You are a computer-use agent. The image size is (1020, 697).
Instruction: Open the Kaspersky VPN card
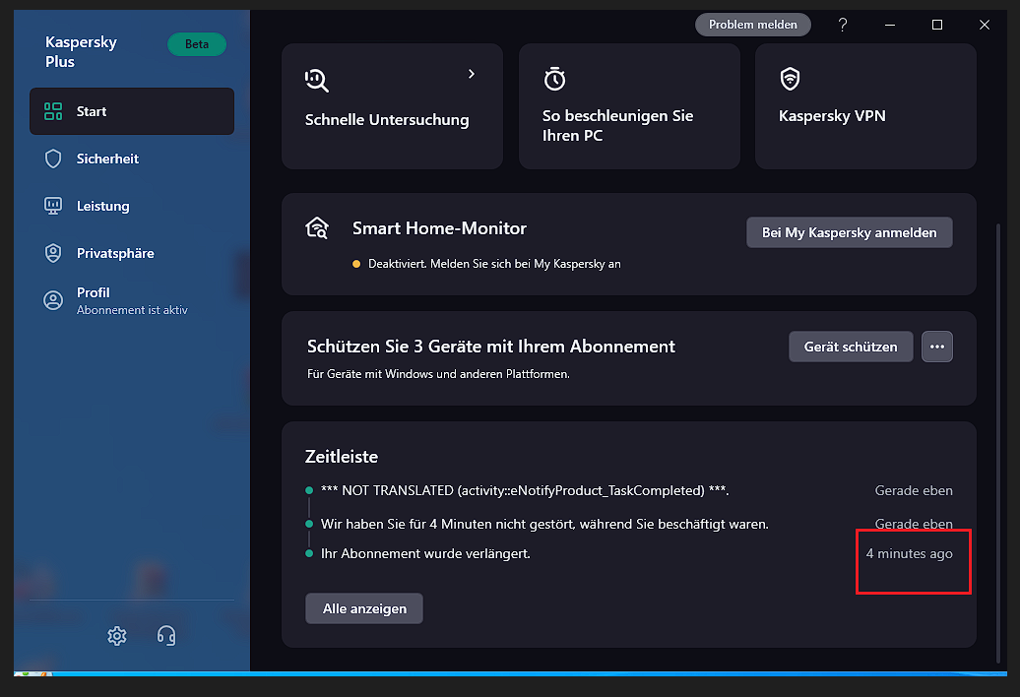click(x=865, y=106)
